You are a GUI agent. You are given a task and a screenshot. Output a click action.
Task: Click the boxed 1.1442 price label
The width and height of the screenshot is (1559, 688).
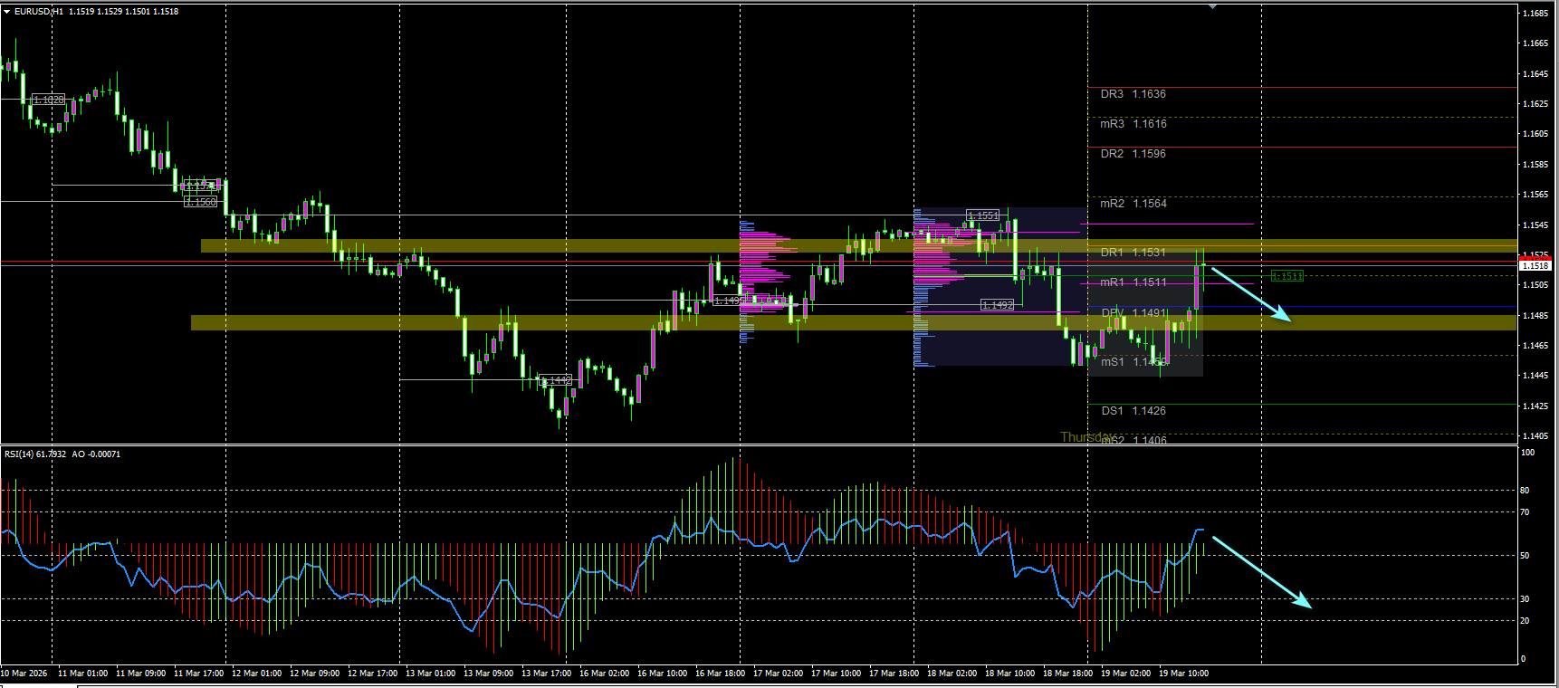(x=556, y=380)
